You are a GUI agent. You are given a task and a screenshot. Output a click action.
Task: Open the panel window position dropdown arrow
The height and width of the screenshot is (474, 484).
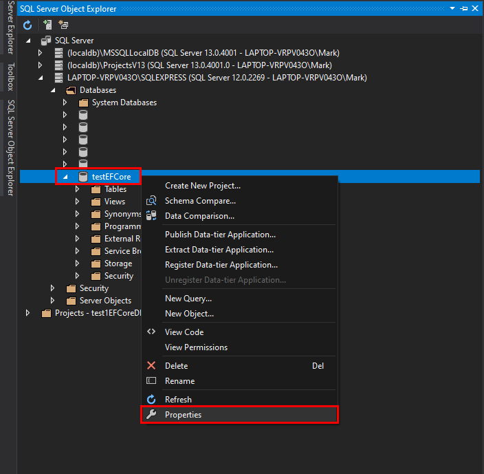tap(452, 8)
